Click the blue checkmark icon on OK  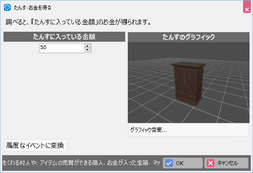pos(169,163)
